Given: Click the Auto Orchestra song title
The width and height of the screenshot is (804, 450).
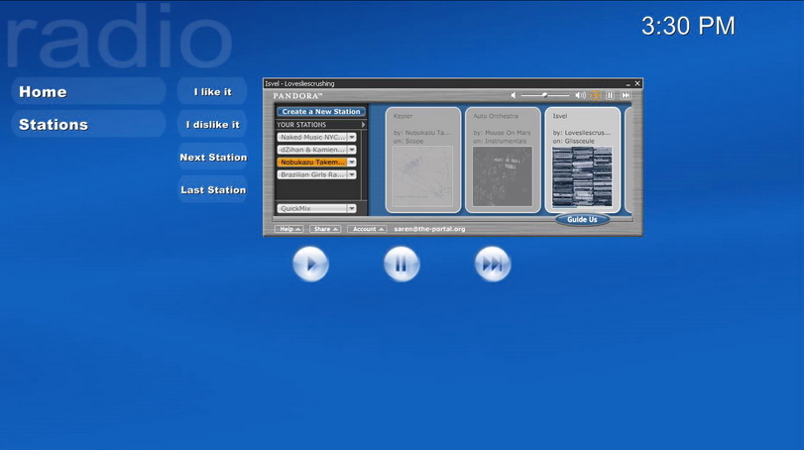Looking at the screenshot, I should coord(496,116).
